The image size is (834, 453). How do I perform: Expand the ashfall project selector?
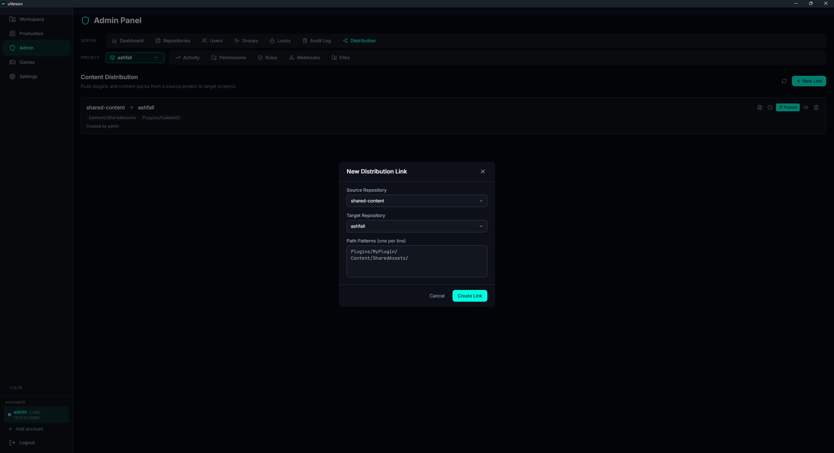point(135,58)
